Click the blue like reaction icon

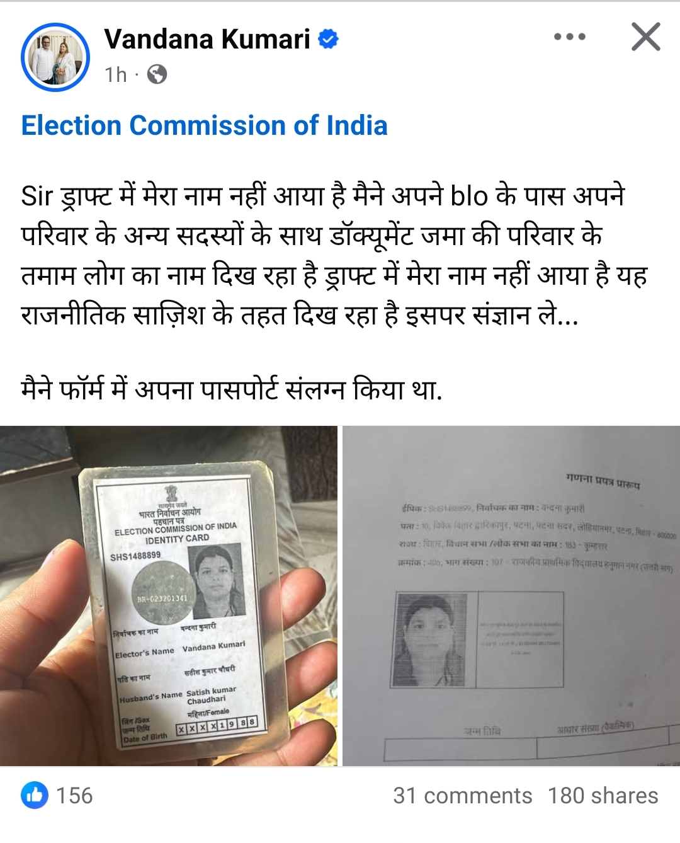[x=35, y=795]
